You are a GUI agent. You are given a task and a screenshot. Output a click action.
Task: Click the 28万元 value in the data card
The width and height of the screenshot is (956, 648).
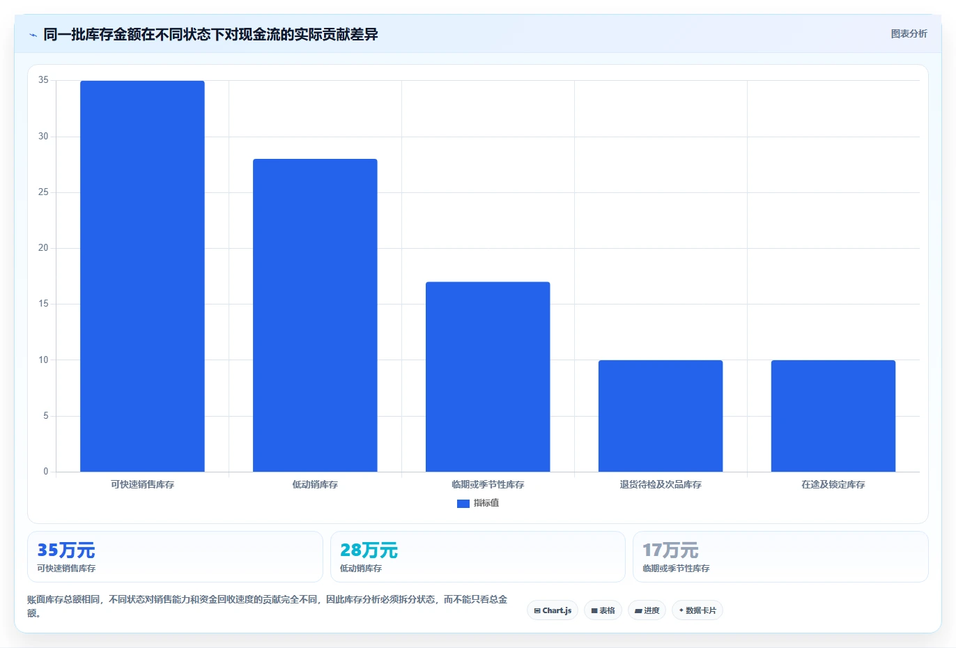[369, 550]
